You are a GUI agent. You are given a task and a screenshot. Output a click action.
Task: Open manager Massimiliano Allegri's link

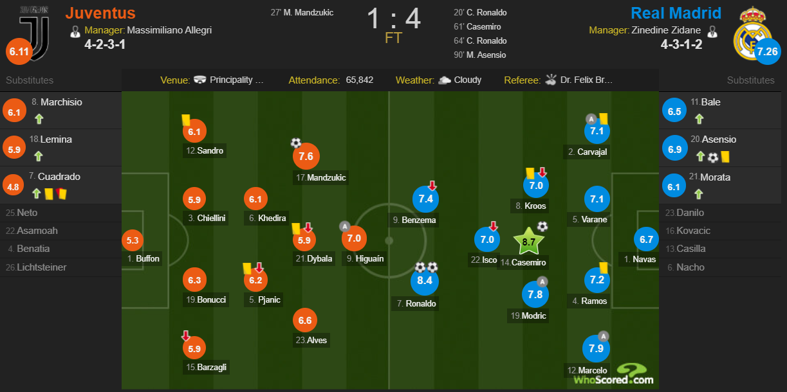pyautogui.click(x=169, y=30)
